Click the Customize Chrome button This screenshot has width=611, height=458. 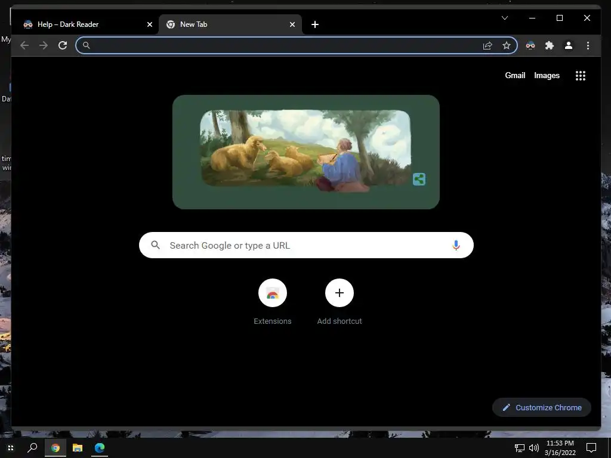(x=542, y=408)
